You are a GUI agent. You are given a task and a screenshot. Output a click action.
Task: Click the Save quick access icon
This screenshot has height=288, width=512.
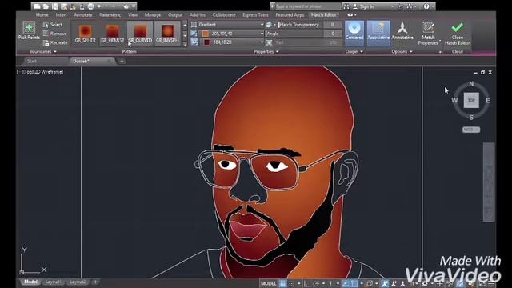point(55,6)
